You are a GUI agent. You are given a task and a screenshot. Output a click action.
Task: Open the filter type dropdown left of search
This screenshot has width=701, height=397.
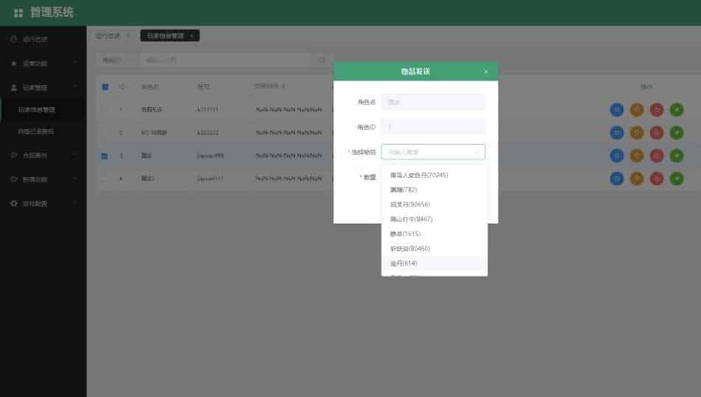117,60
